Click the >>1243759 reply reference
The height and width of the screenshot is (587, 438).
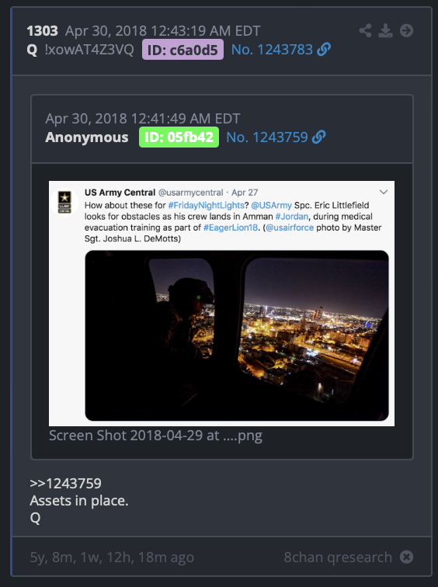65,483
